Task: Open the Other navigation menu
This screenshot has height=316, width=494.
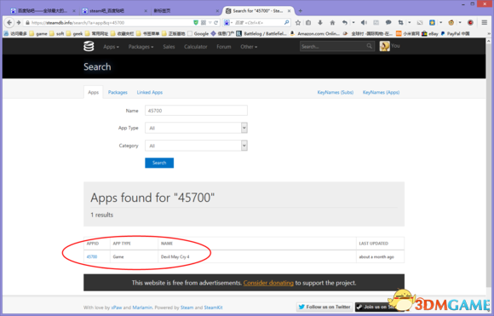Action: 249,47
